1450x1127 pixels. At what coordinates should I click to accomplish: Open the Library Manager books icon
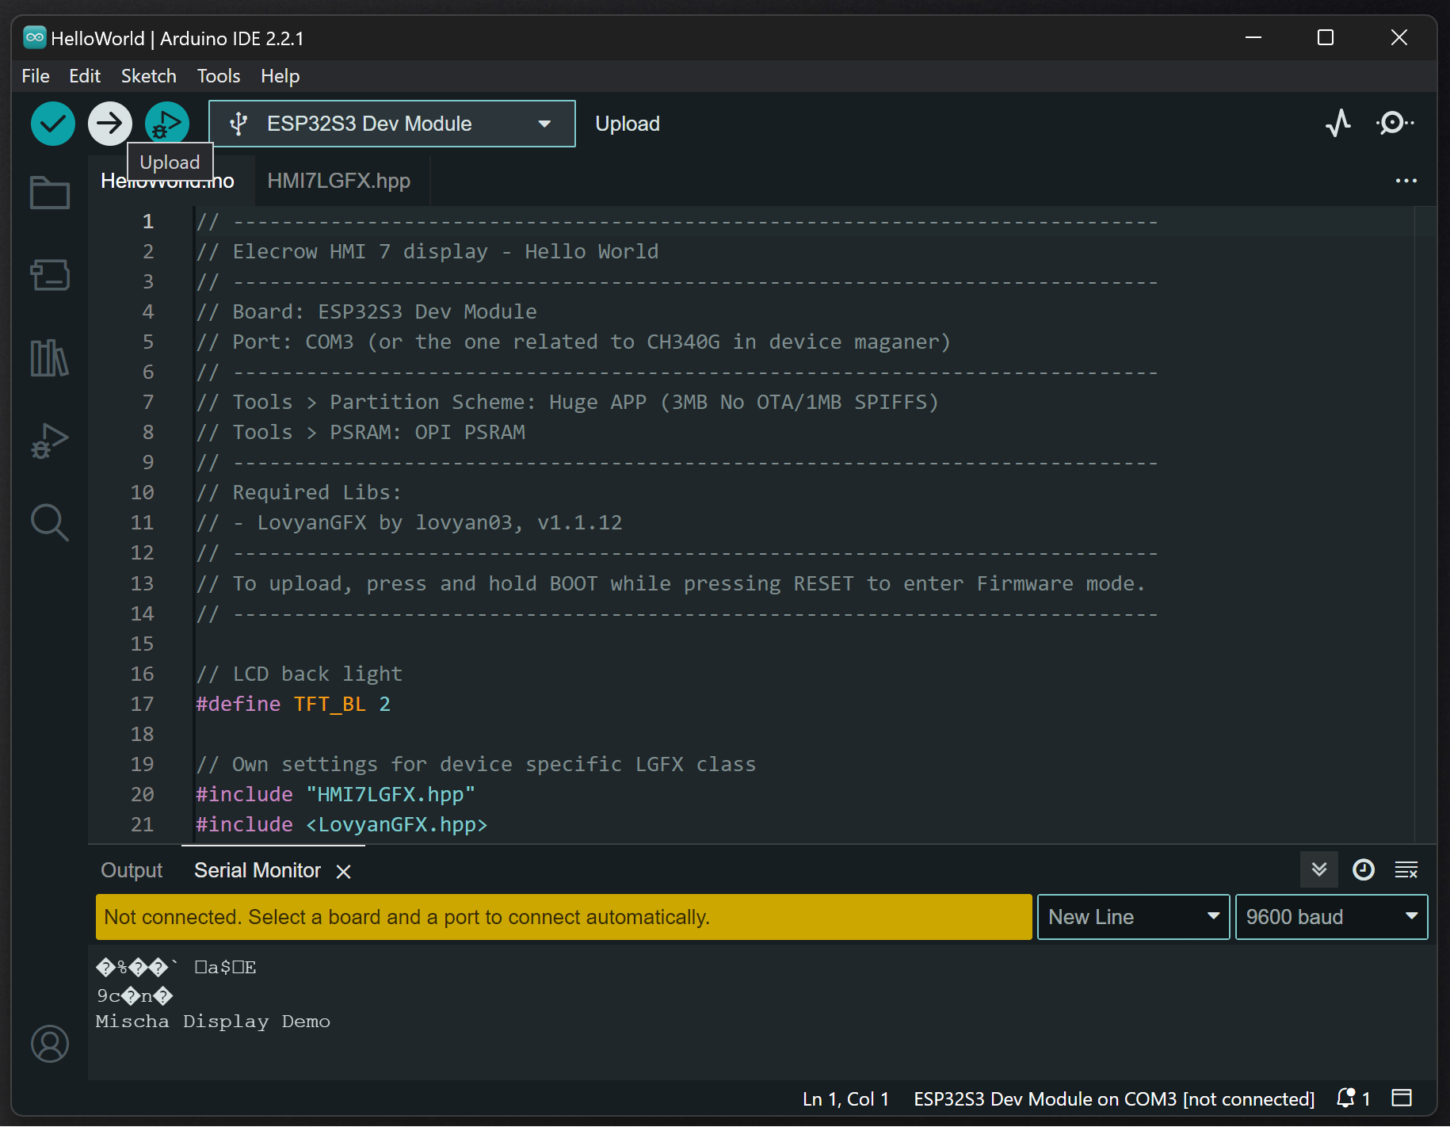tap(50, 357)
